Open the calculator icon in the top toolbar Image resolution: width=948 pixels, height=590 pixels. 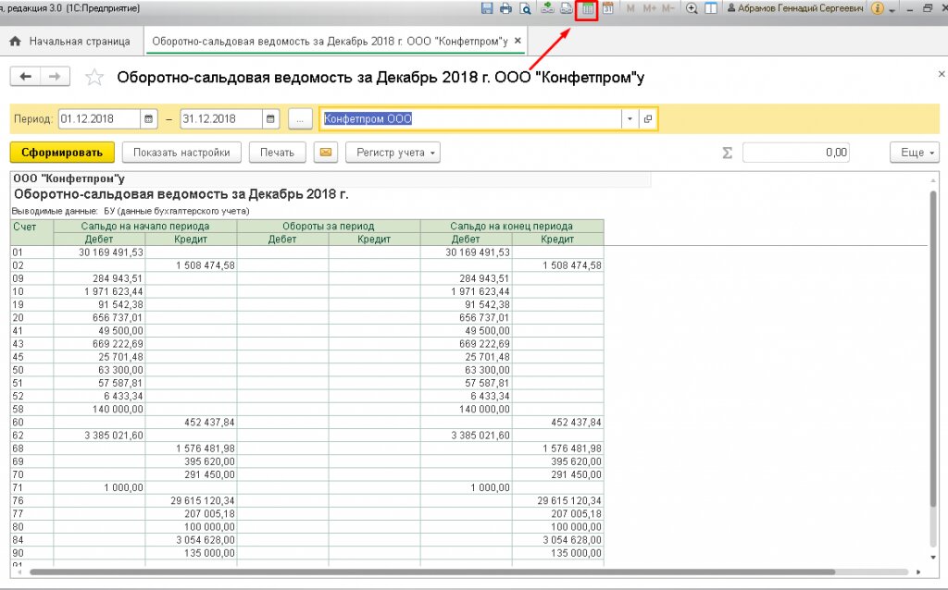pos(587,9)
